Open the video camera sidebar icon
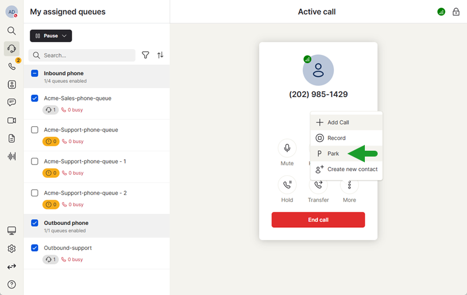The width and height of the screenshot is (467, 295). tap(12, 120)
